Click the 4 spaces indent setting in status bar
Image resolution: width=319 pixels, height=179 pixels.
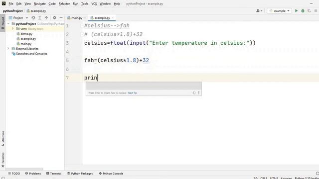286,178
